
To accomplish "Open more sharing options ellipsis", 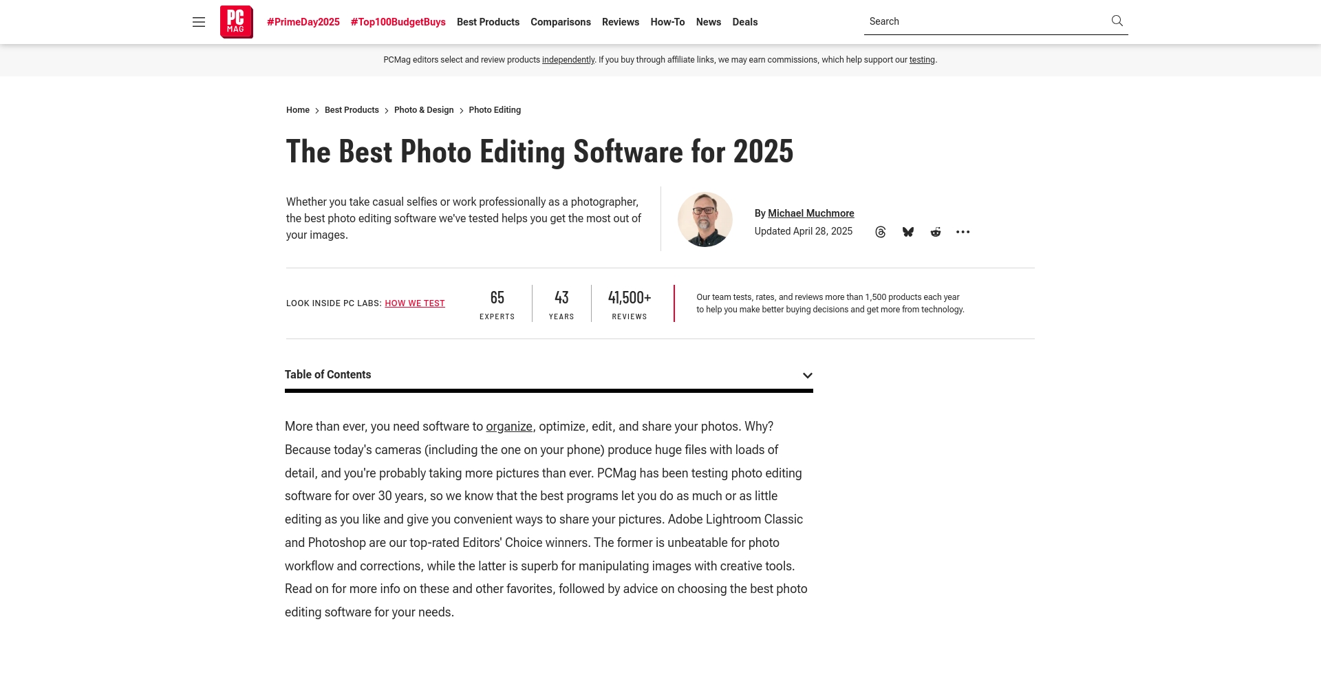I will point(963,232).
